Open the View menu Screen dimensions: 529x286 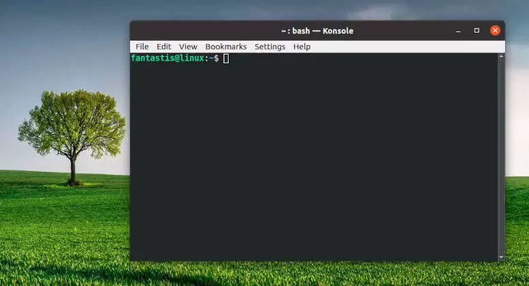coord(188,46)
